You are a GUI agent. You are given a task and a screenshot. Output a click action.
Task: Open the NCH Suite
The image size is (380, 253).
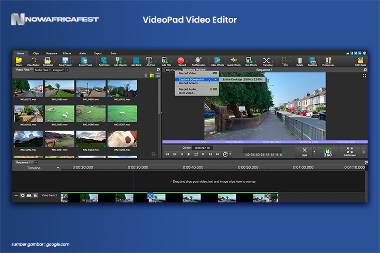coord(360,61)
